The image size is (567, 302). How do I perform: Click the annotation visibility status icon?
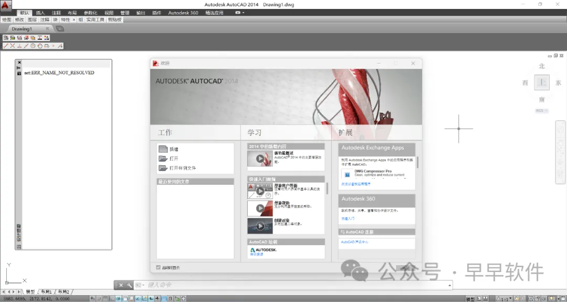pos(517,299)
